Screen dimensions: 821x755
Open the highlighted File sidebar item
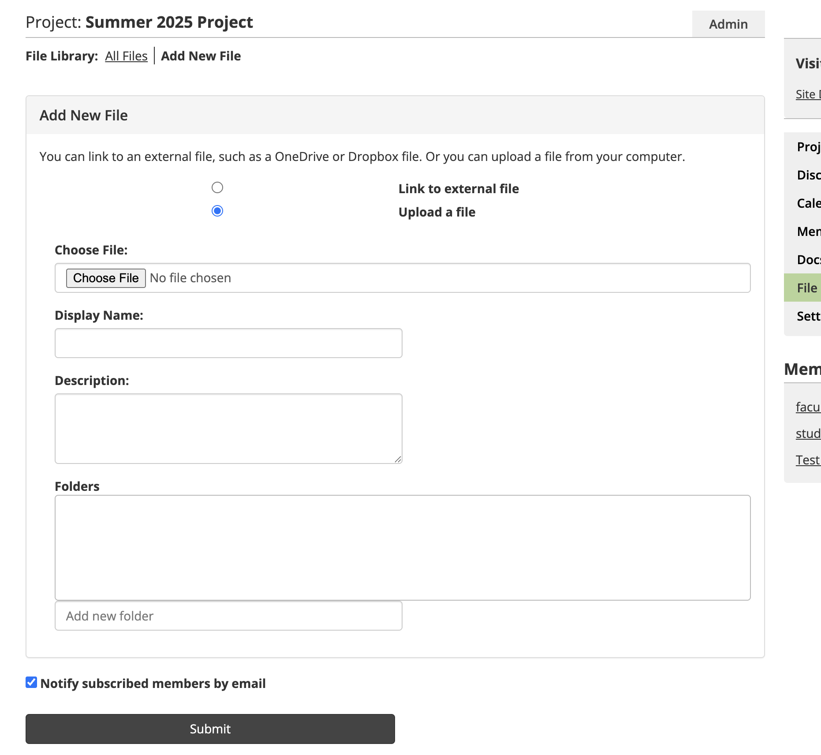(806, 288)
